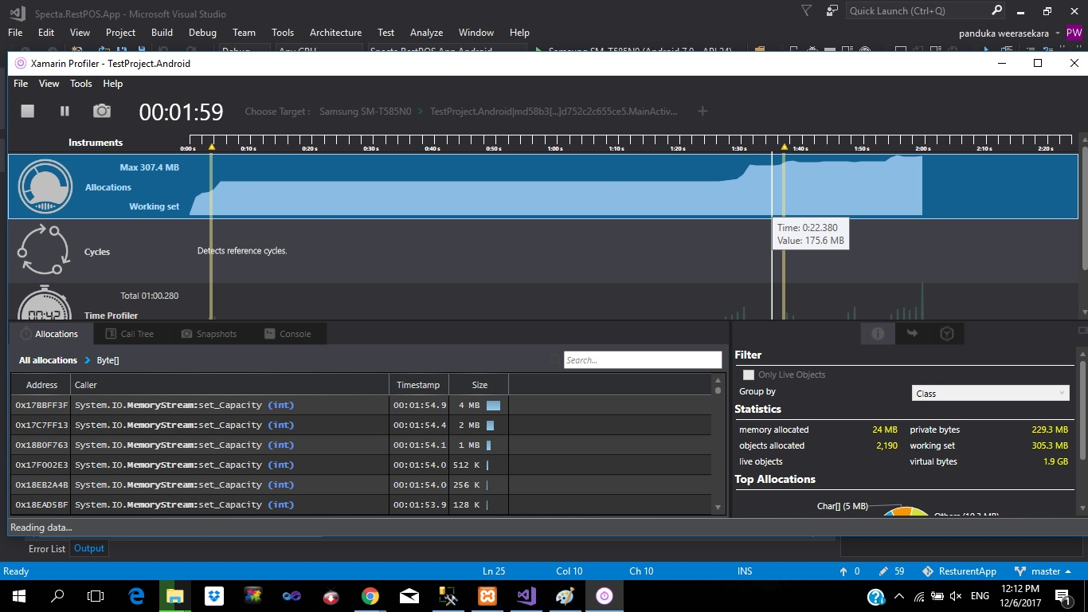Switch to the Console tab
Screen dimensions: 1088x612
288,334
